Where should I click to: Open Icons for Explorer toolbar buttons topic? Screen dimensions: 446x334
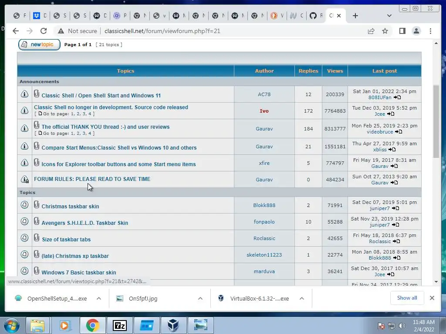[118, 164]
